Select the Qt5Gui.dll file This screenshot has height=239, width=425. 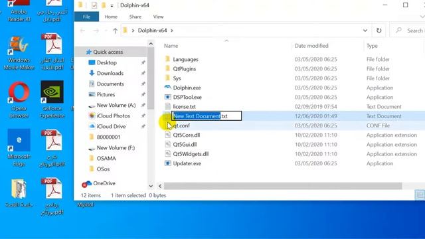click(x=185, y=145)
